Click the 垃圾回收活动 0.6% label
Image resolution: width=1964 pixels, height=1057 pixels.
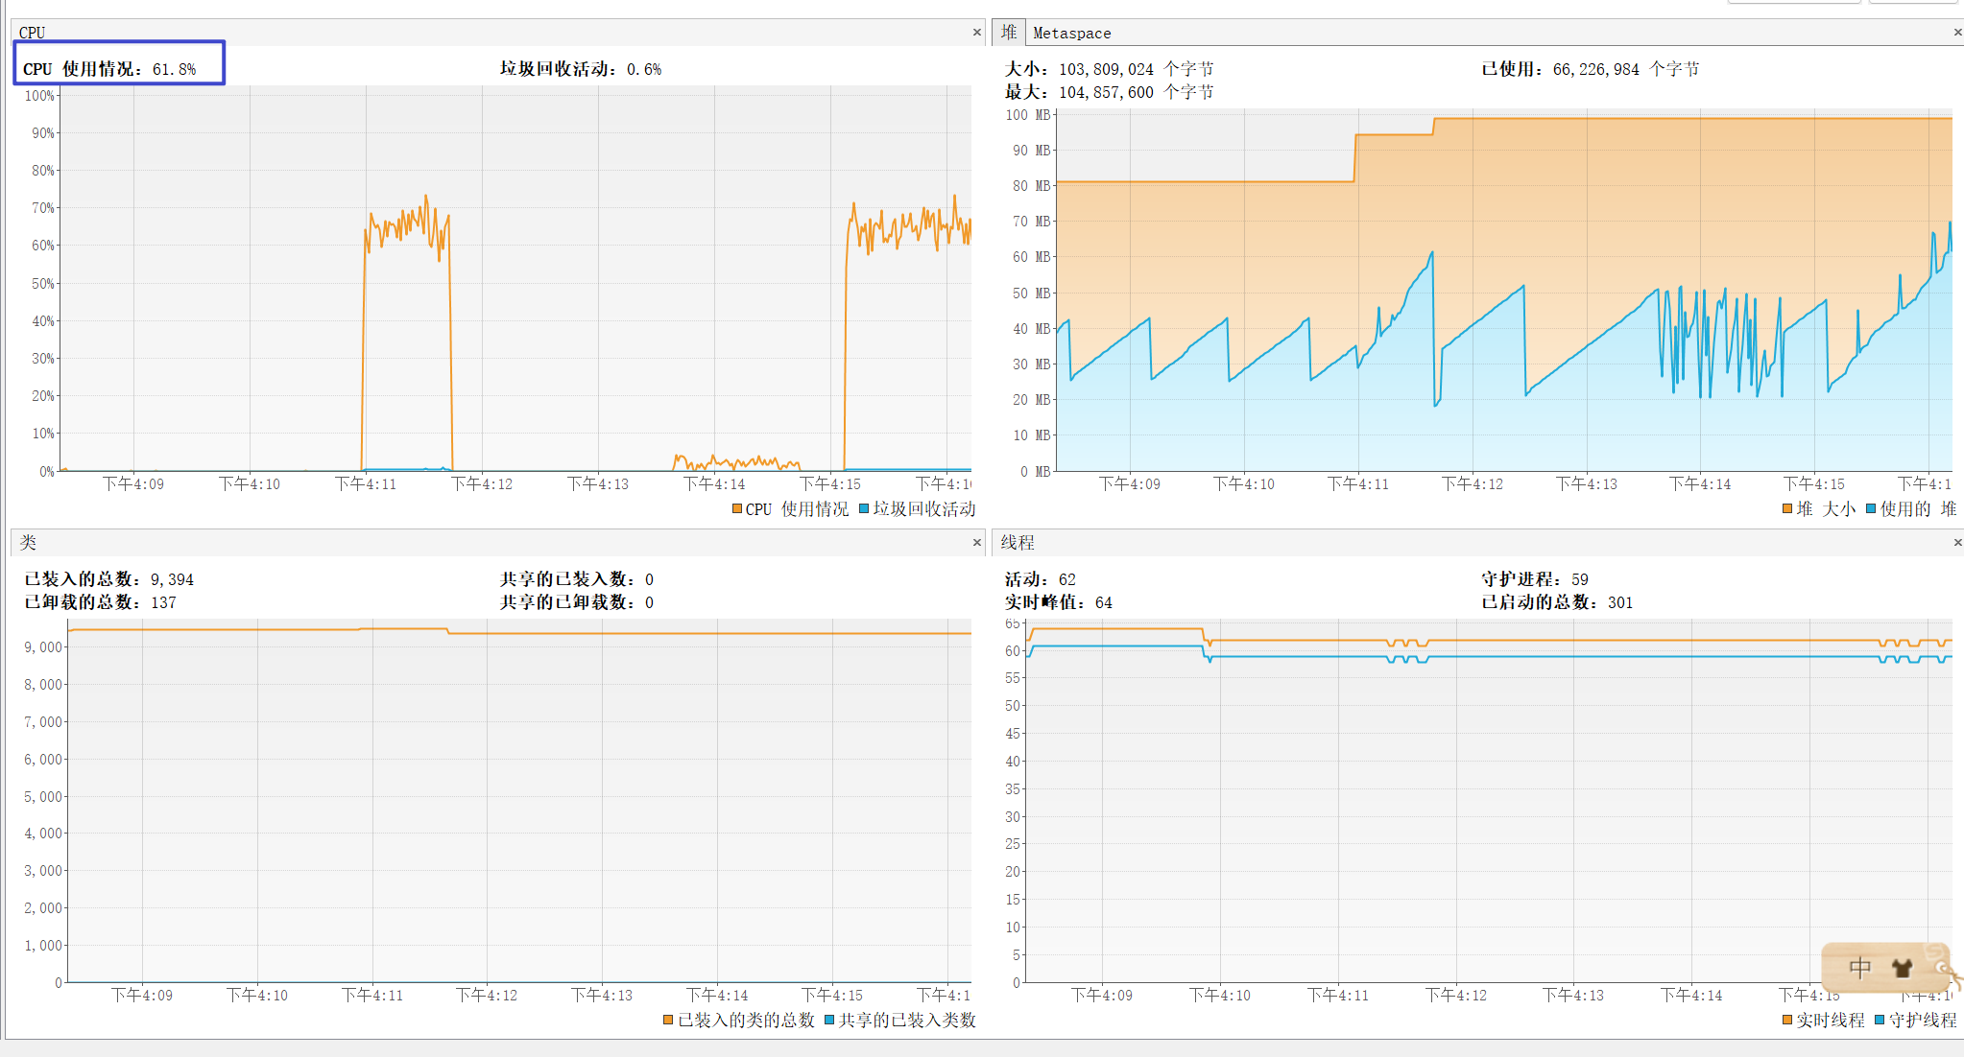point(580,69)
